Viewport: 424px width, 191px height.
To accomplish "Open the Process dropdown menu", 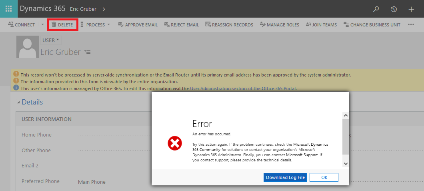I will [95, 25].
